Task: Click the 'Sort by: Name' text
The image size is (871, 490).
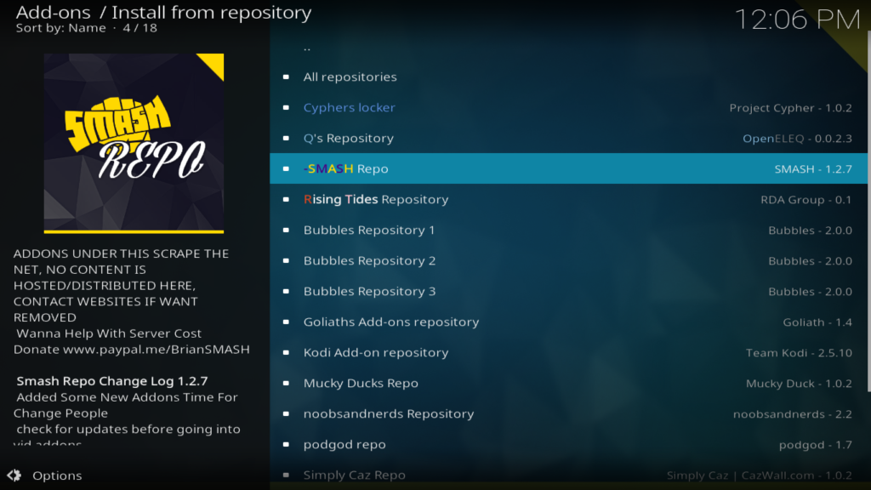Action: 60,28
